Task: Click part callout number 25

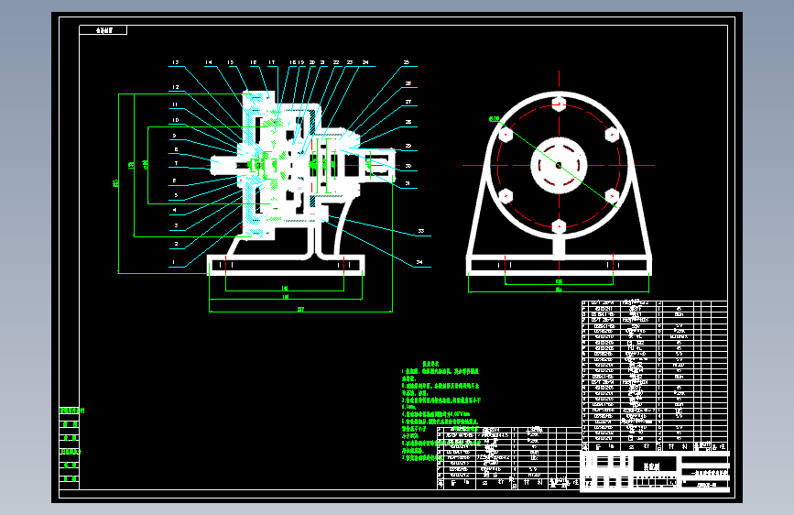Action: coord(406,62)
